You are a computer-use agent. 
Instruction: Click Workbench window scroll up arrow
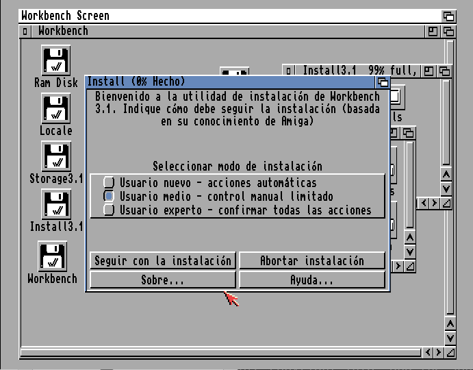click(450, 323)
